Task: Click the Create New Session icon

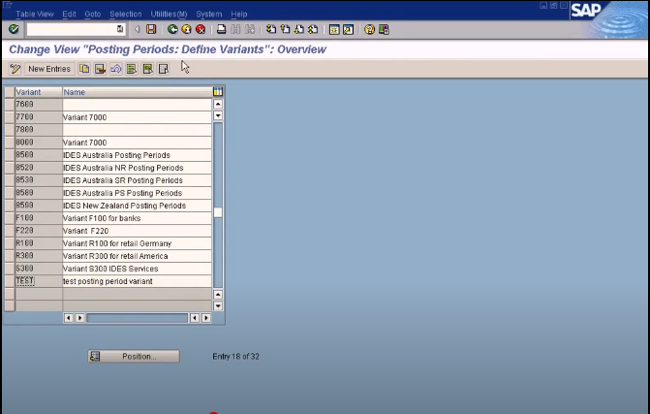Action: click(x=334, y=29)
